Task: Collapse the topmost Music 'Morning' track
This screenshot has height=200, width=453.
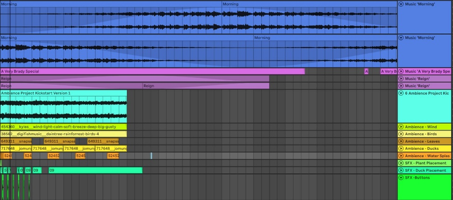Action: pos(401,4)
